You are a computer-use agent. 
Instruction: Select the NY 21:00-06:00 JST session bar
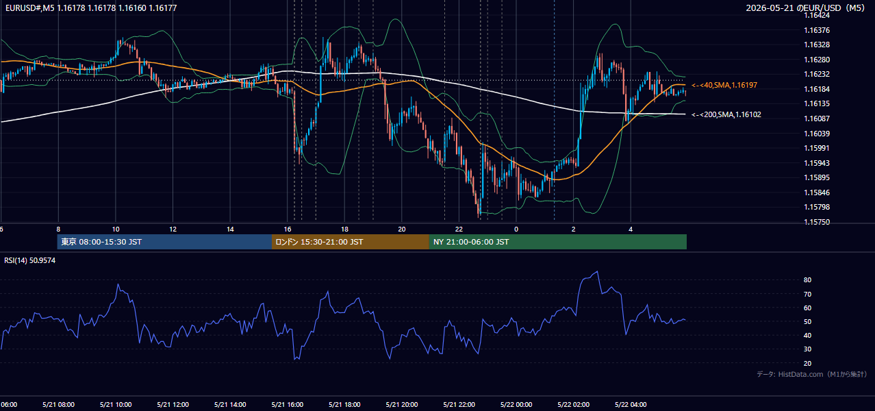[558, 242]
